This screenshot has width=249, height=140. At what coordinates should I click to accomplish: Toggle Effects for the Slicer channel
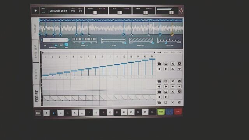point(102,9)
